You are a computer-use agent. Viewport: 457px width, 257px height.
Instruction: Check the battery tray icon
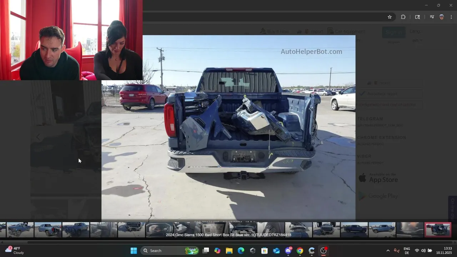click(x=430, y=251)
